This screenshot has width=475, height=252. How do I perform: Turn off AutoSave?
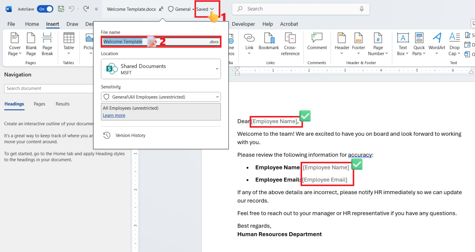point(45,9)
